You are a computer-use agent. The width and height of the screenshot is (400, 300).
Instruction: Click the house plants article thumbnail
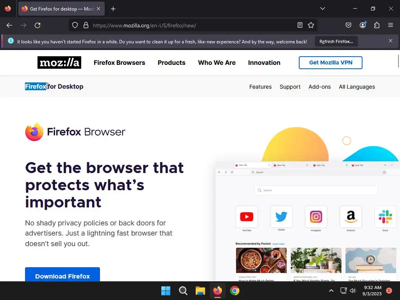click(x=316, y=260)
